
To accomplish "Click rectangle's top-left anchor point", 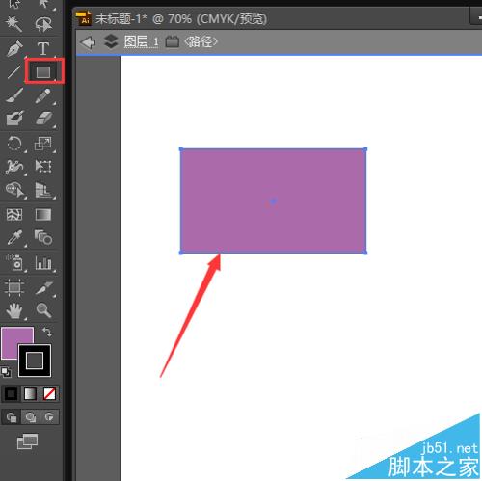I will pos(181,149).
